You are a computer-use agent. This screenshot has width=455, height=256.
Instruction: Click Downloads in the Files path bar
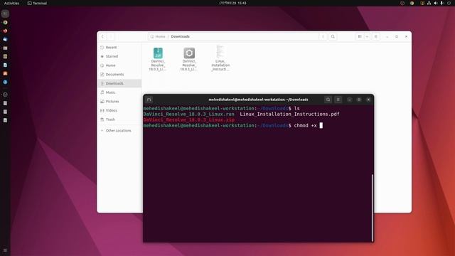(180, 36)
